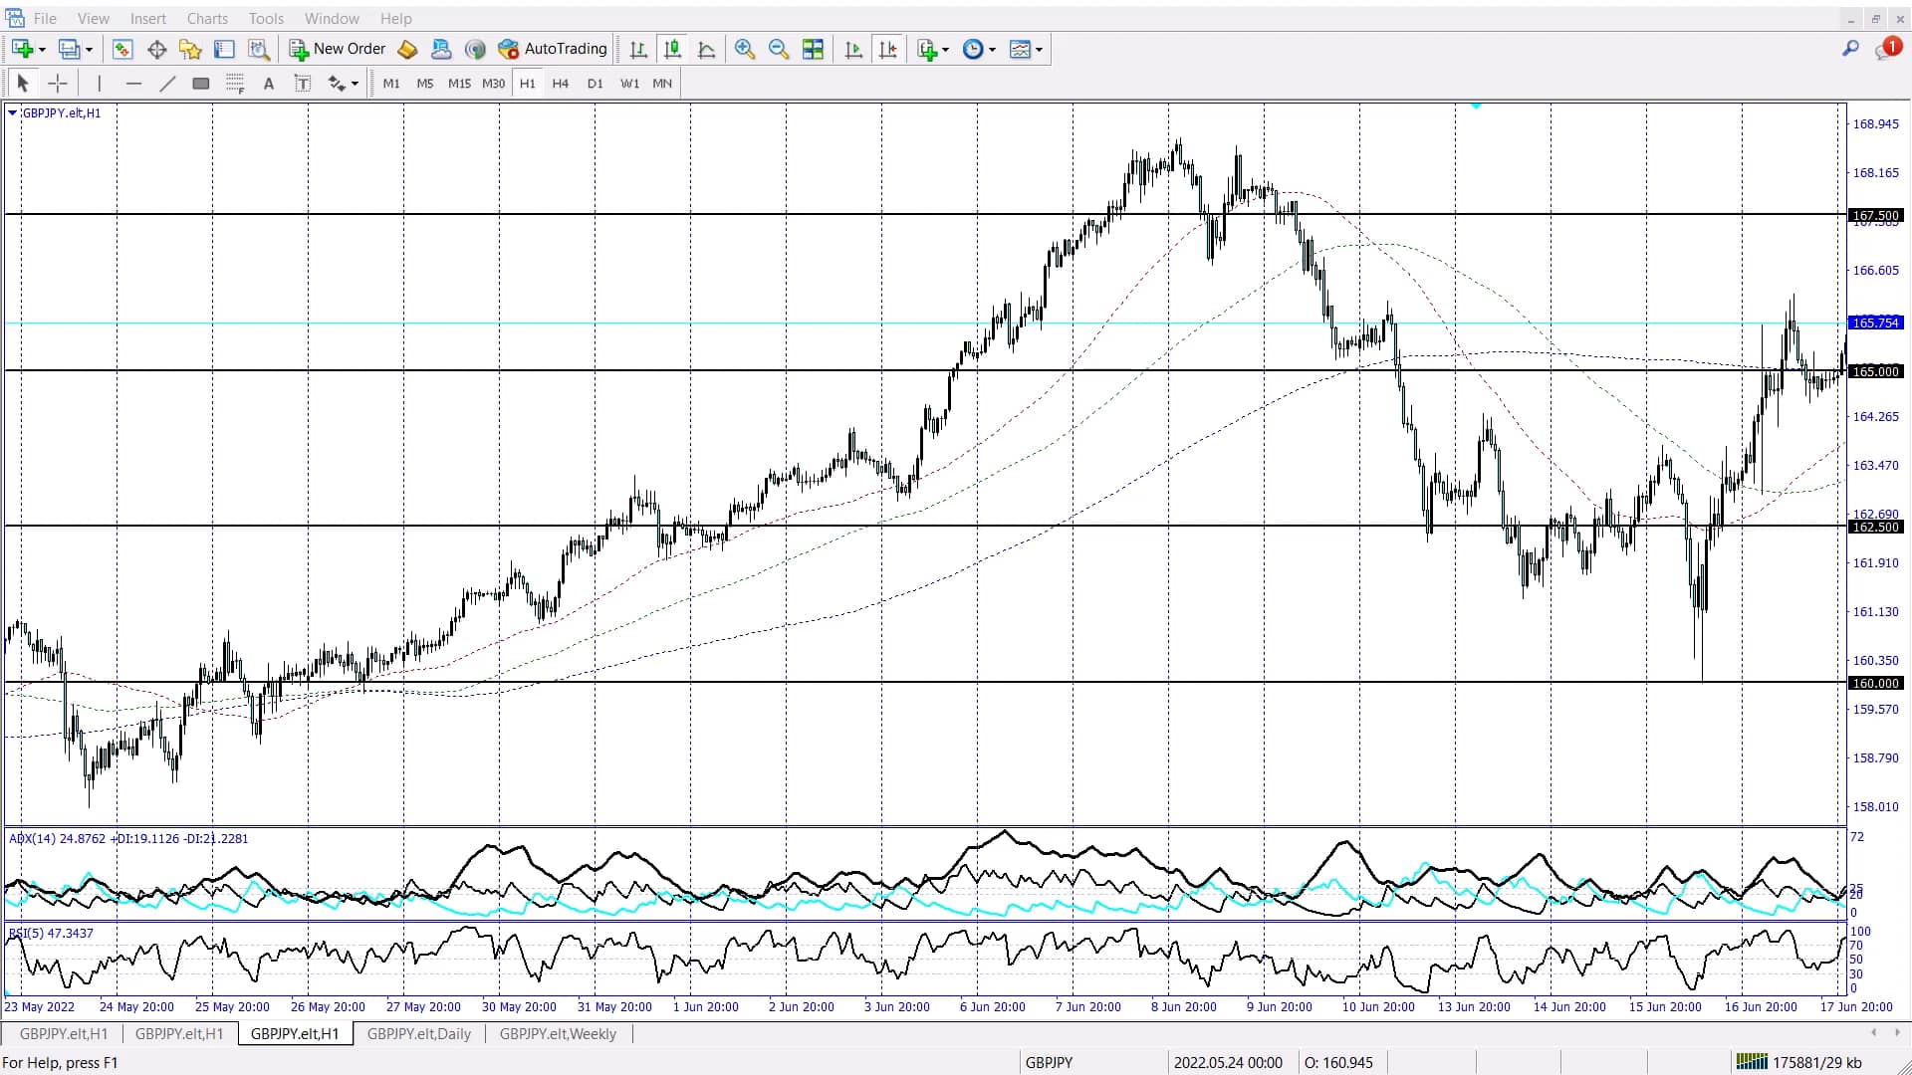This screenshot has height=1075, width=1912.
Task: Expand the Periodicity clock dropdown arrow
Action: point(992,50)
